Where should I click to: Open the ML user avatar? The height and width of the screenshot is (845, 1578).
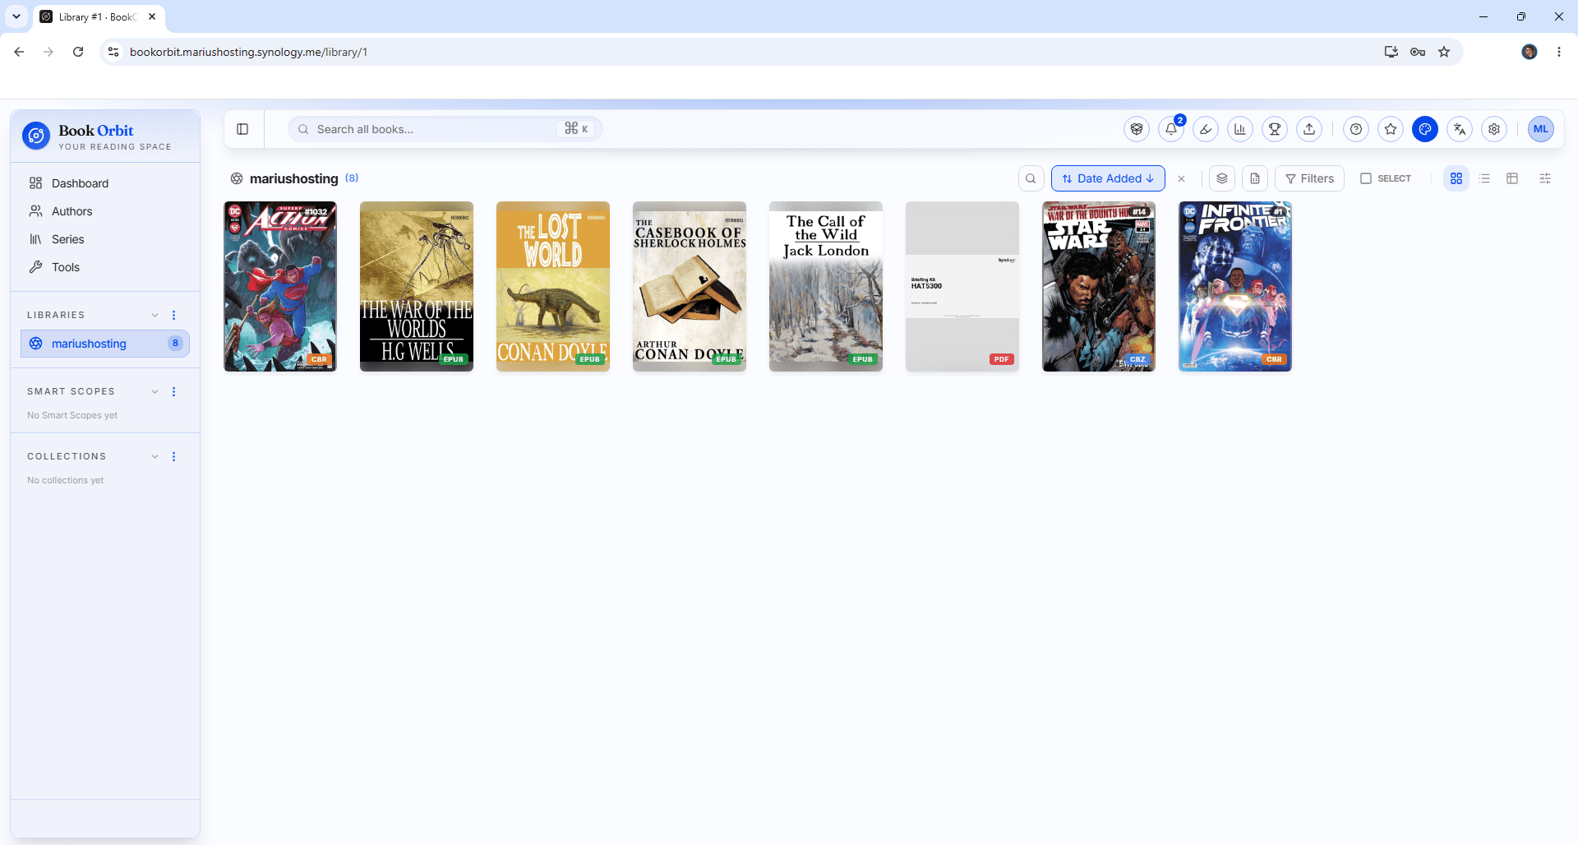coord(1541,129)
